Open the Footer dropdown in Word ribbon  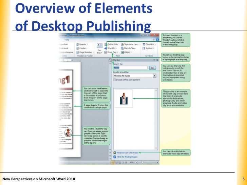[x=81, y=48]
